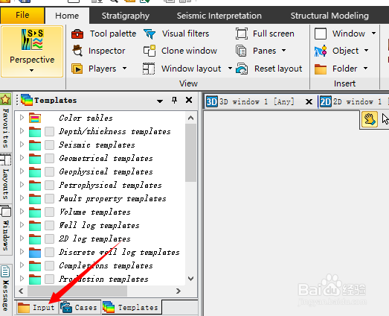This screenshot has width=389, height=316.
Task: Click the Reset layout icon
Action: coord(242,69)
